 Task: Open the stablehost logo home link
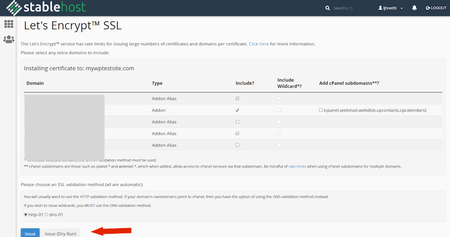coord(46,8)
